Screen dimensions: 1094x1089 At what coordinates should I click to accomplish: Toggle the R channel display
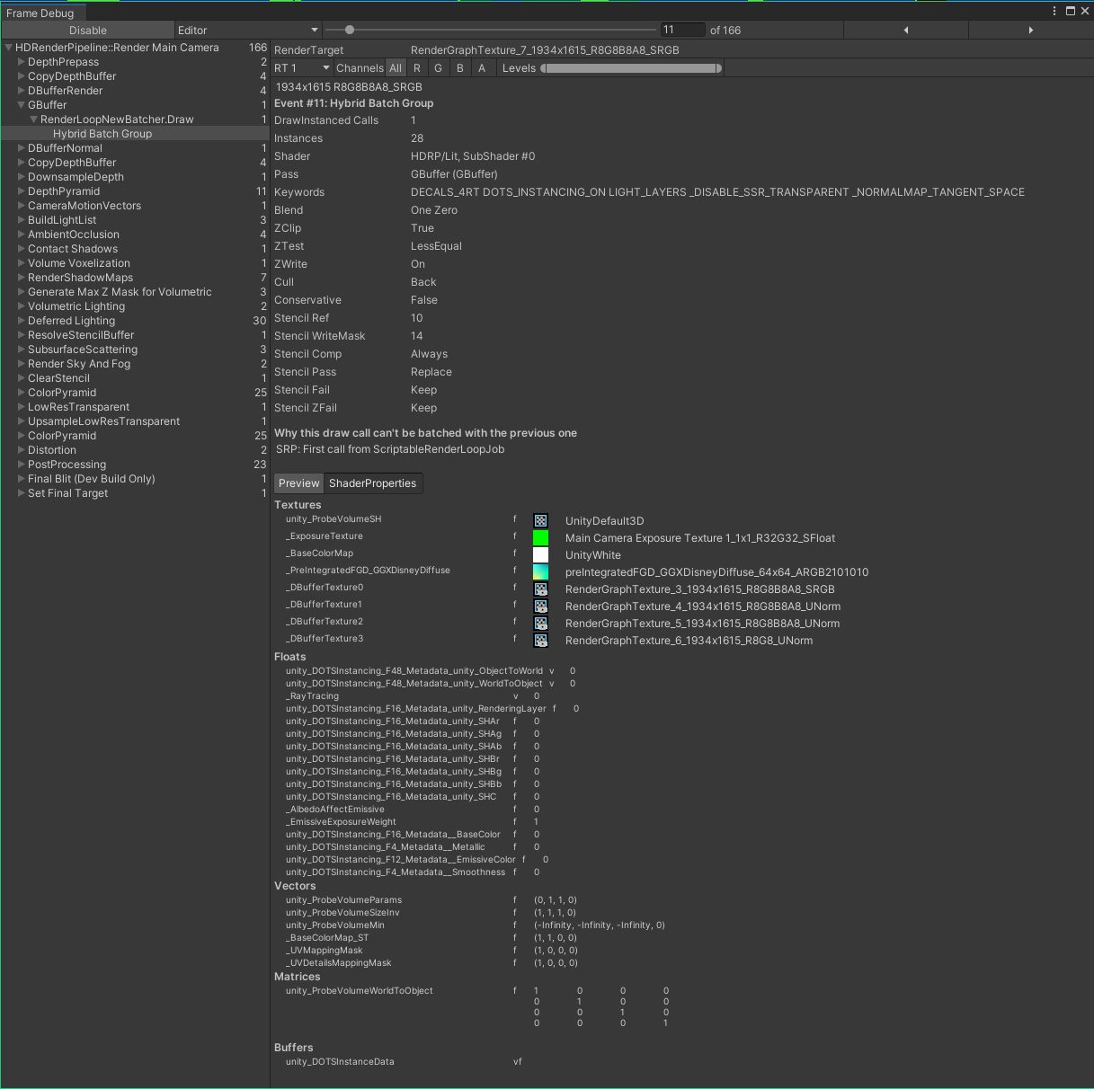click(x=416, y=67)
